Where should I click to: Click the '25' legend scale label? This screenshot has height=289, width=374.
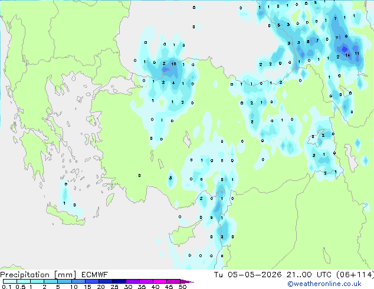[x=114, y=287]
